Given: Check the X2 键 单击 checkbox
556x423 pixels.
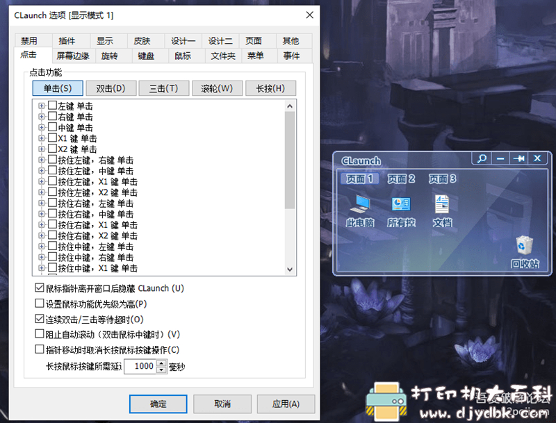Looking at the screenshot, I should [x=53, y=149].
